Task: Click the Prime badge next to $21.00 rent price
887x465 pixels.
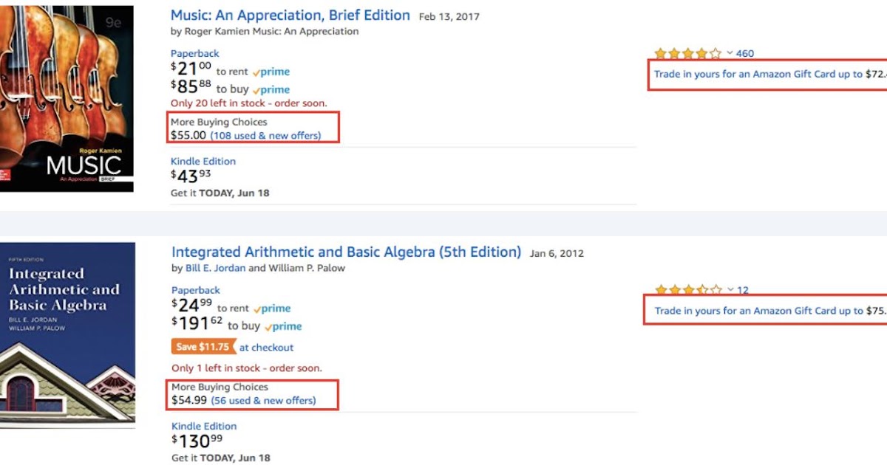Action: (271, 71)
